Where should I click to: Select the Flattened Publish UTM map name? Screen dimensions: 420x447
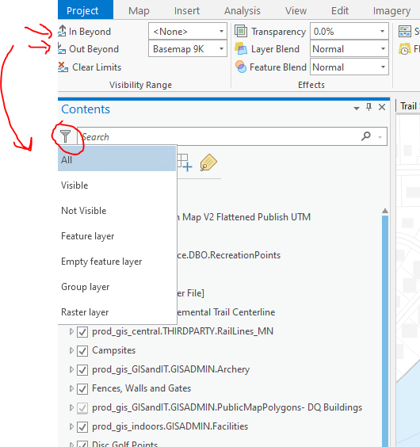tap(243, 217)
